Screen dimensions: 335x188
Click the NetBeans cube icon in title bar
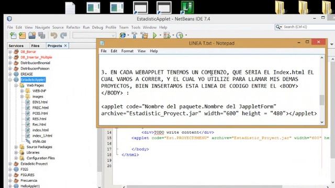9,19
